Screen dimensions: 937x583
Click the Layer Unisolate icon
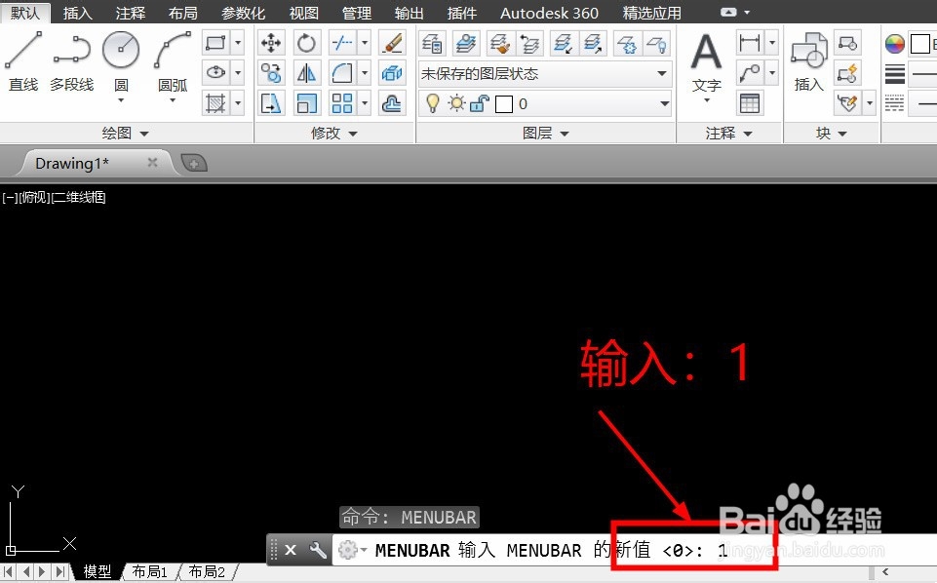pyautogui.click(x=593, y=43)
